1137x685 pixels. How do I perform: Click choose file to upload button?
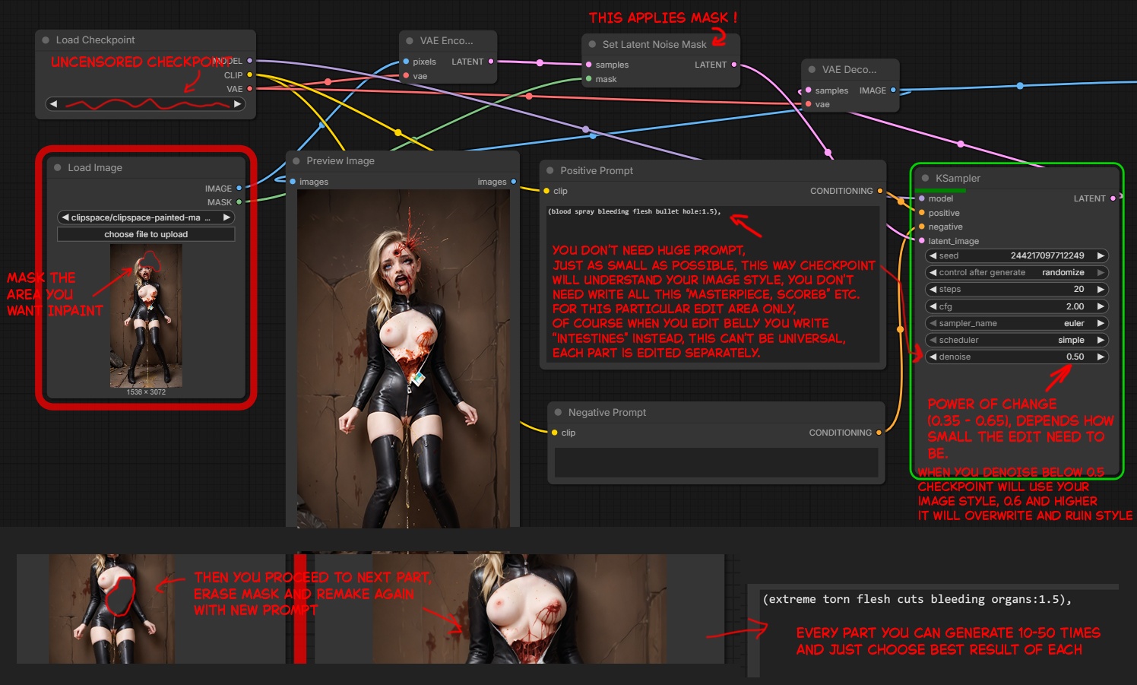point(146,234)
